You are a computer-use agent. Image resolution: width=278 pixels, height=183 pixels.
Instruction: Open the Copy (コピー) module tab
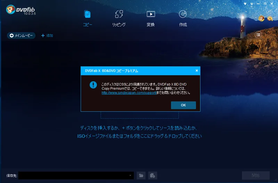click(x=88, y=18)
